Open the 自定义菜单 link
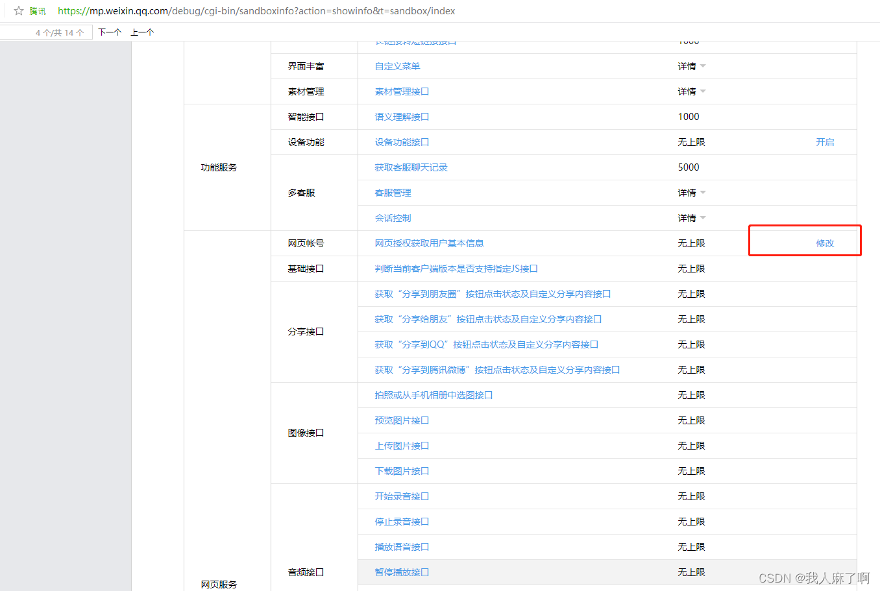Viewport: 880px width, 591px height. (x=397, y=66)
